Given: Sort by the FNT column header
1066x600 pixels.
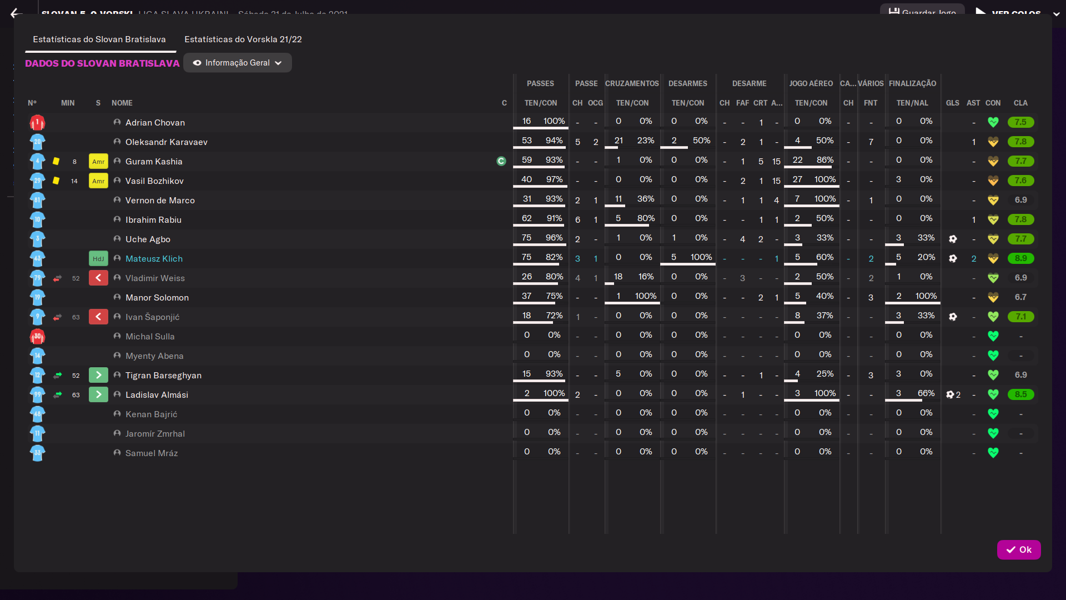Looking at the screenshot, I should (871, 103).
